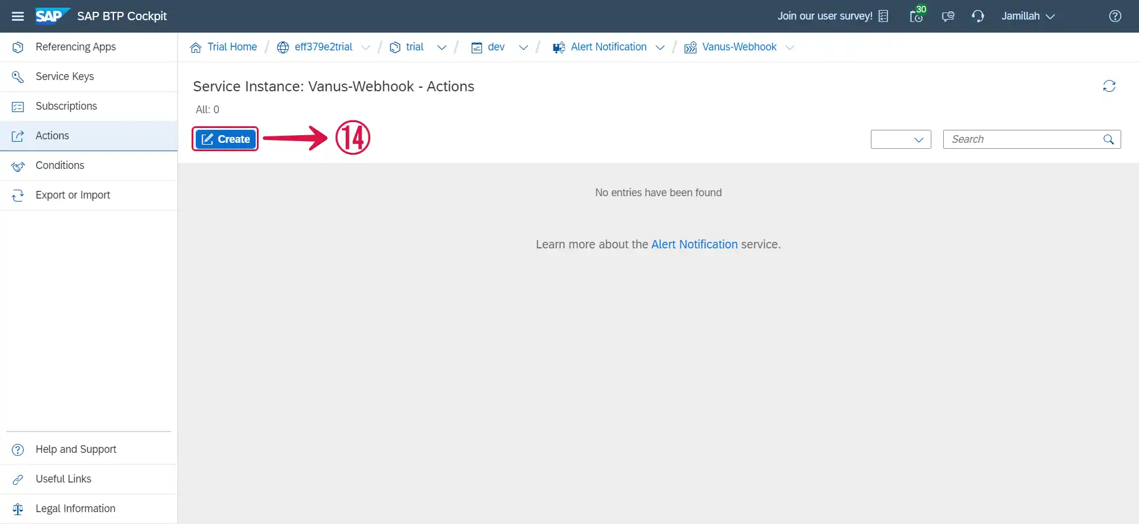
Task: Open Export or Import in sidebar
Action: tap(89, 195)
